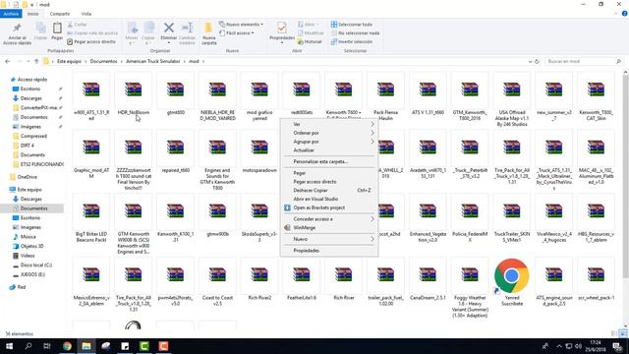Screen dimensions: 629x354
Task: Select OneDrive in the sidebar
Action: (28, 177)
